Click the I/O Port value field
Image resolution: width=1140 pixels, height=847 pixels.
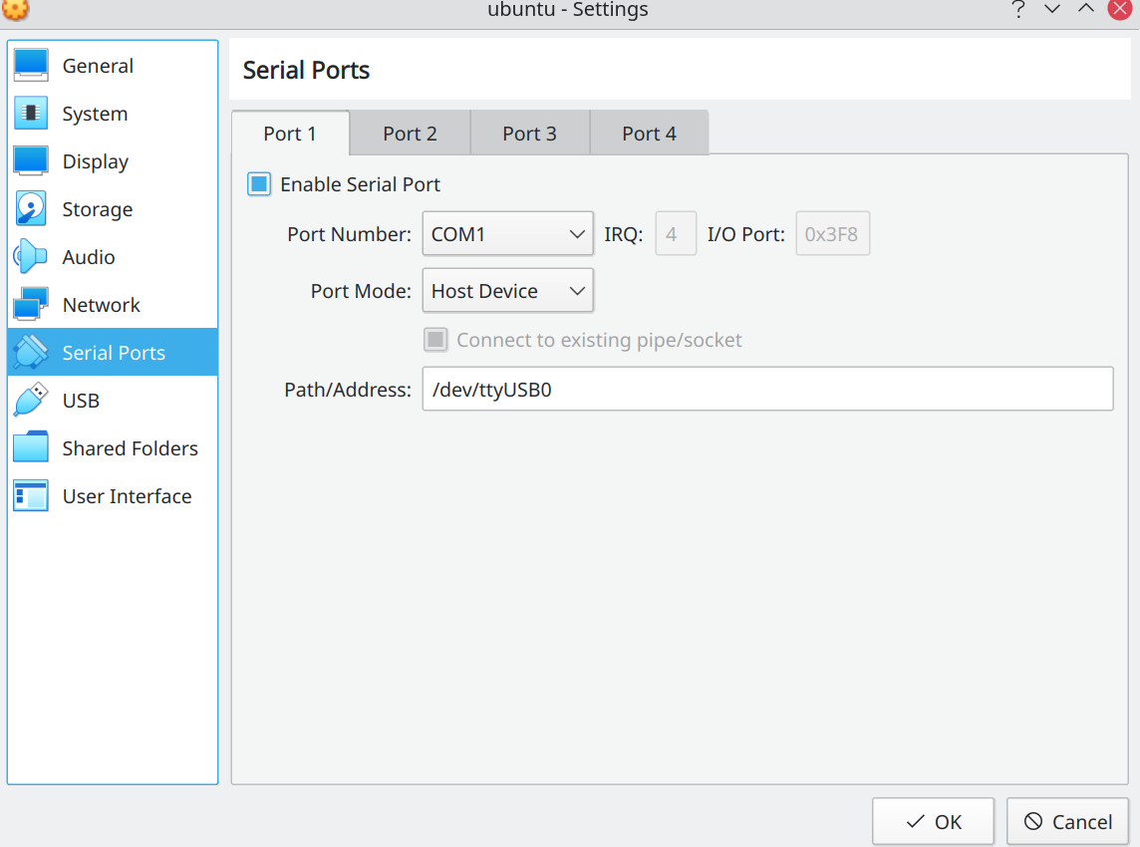tap(832, 234)
